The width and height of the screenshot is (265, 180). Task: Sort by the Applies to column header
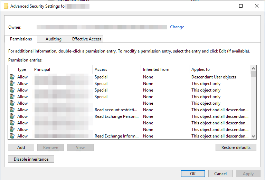pos(219,69)
